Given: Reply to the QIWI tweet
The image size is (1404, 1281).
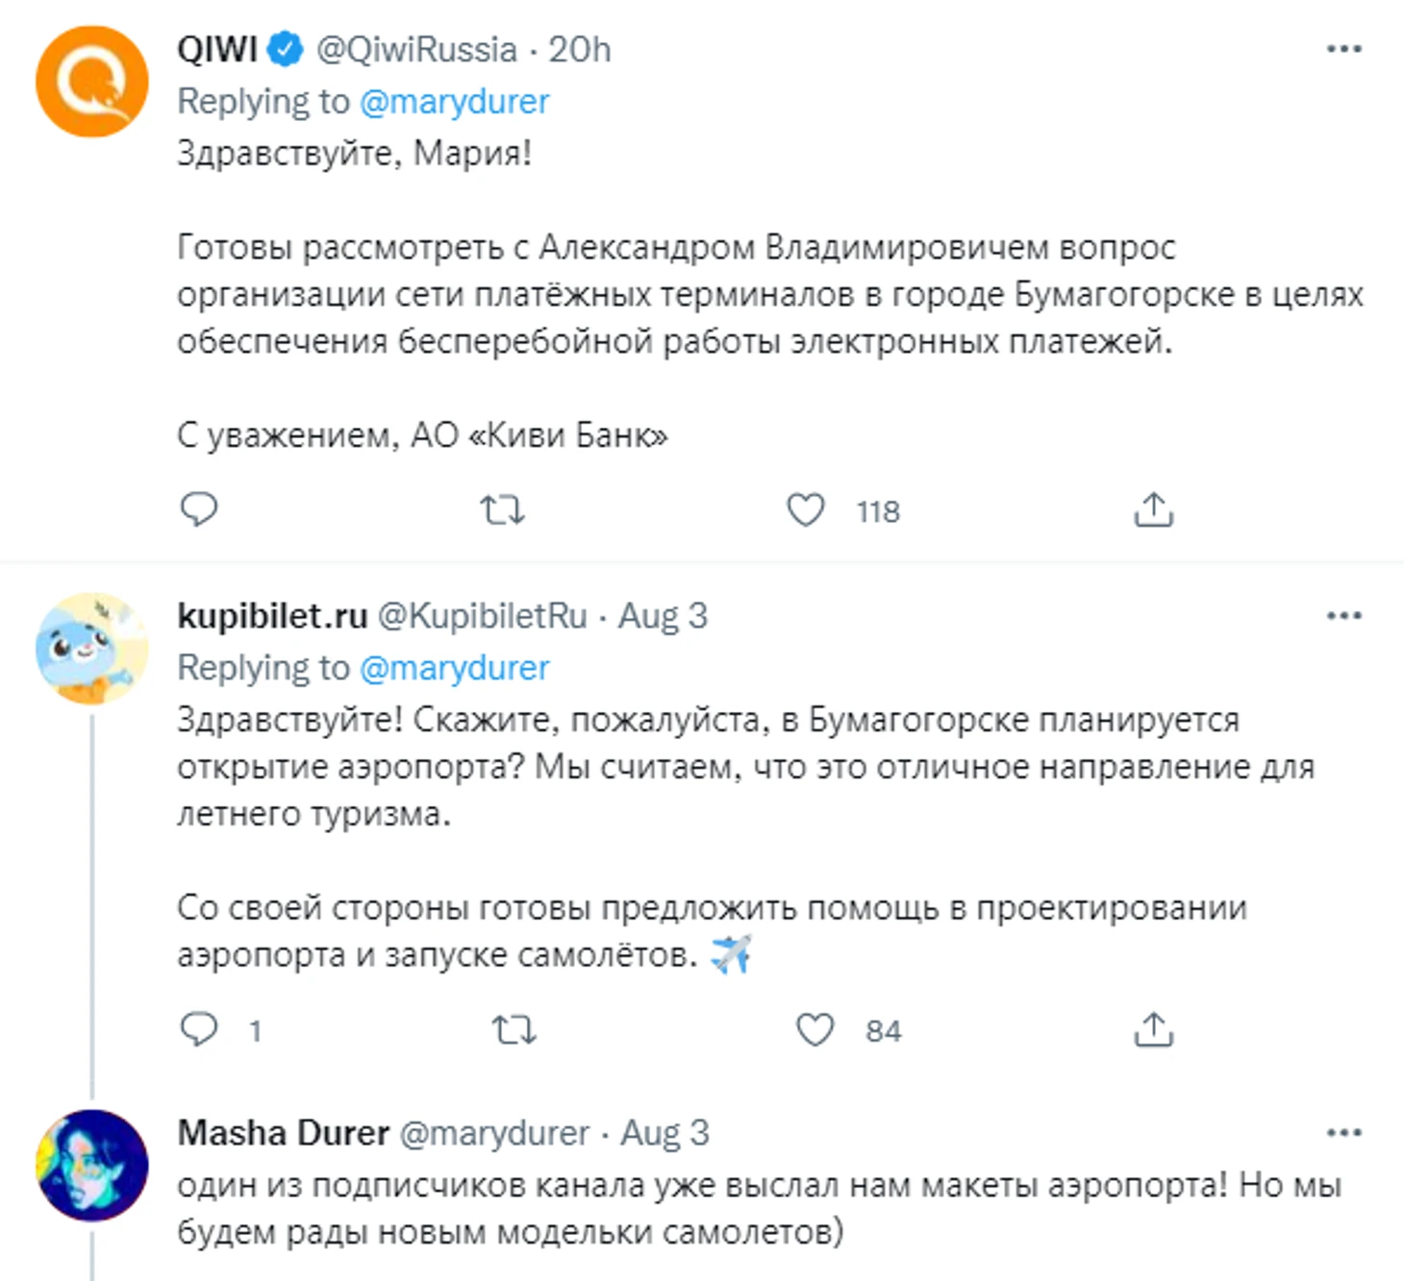Looking at the screenshot, I should [199, 509].
